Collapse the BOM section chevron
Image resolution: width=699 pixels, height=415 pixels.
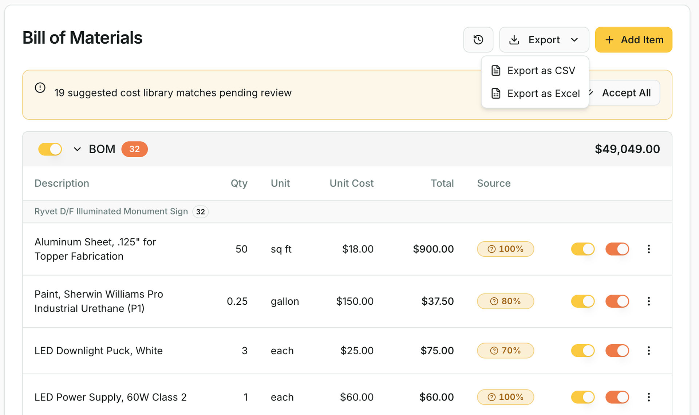77,149
